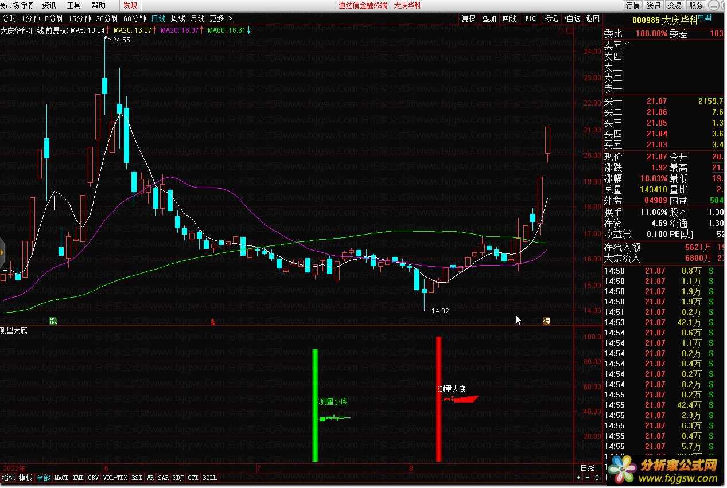This screenshot has height=488, width=727.
Task: Select the VOL-TDX indicator tab
Action: [x=115, y=478]
